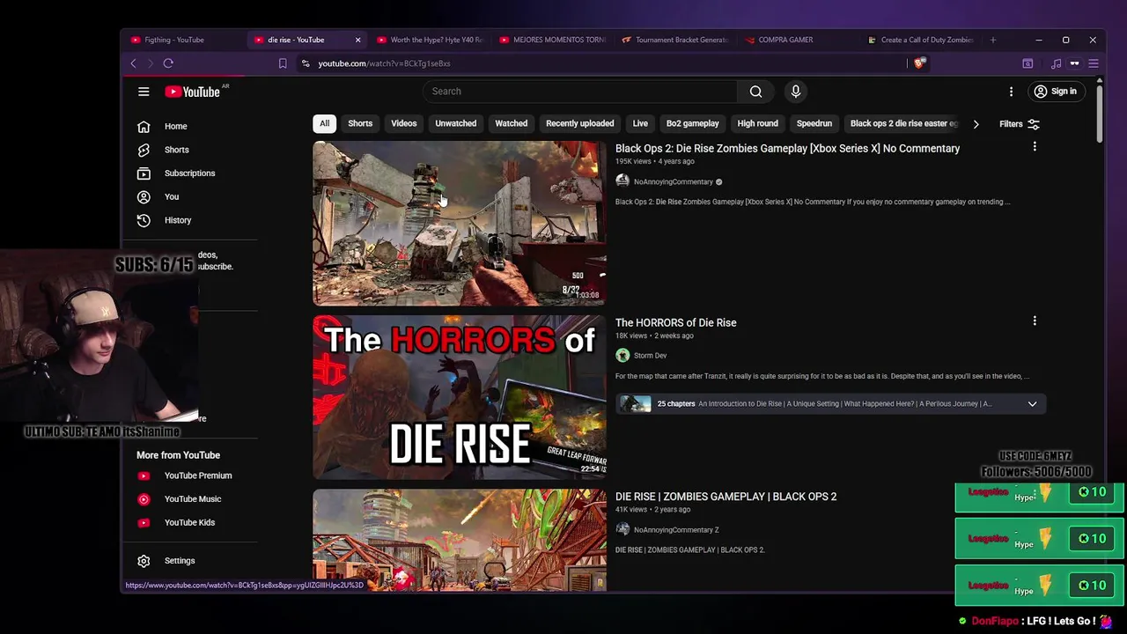Select the Videos filter chip

click(x=404, y=124)
